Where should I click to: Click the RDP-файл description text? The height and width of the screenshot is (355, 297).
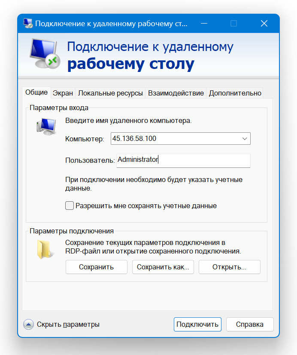153,247
